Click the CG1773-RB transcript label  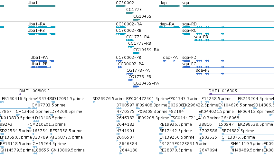click(x=140, y=43)
